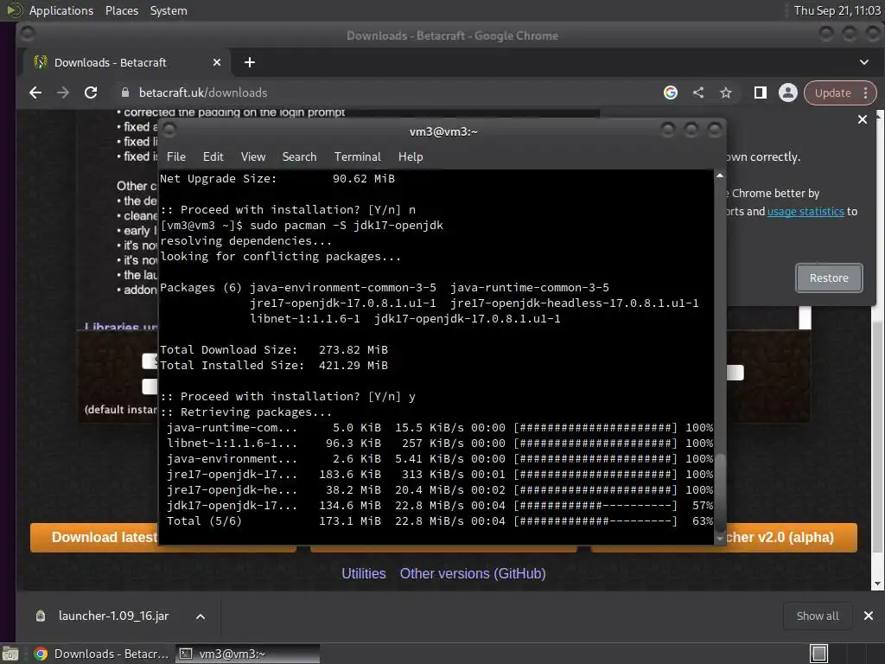Switch to Downloads - Betacraft taskbar window
The image size is (885, 664).
click(102, 654)
